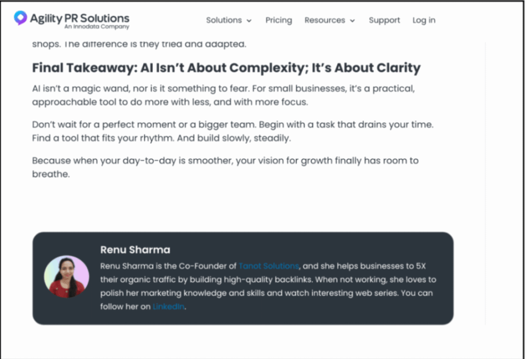The image size is (527, 359).
Task: Click the 'tried and adapted' line above the heading
Action: click(139, 44)
